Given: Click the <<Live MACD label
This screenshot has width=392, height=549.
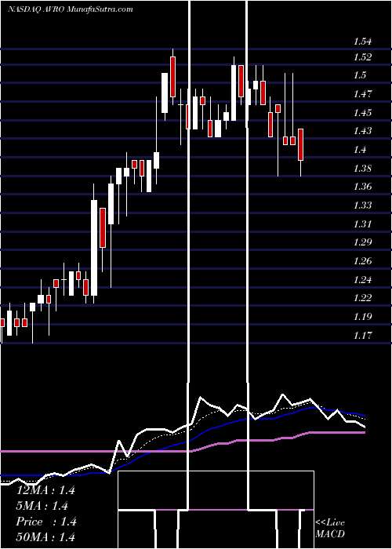Looking at the screenshot, I should coord(330,528).
